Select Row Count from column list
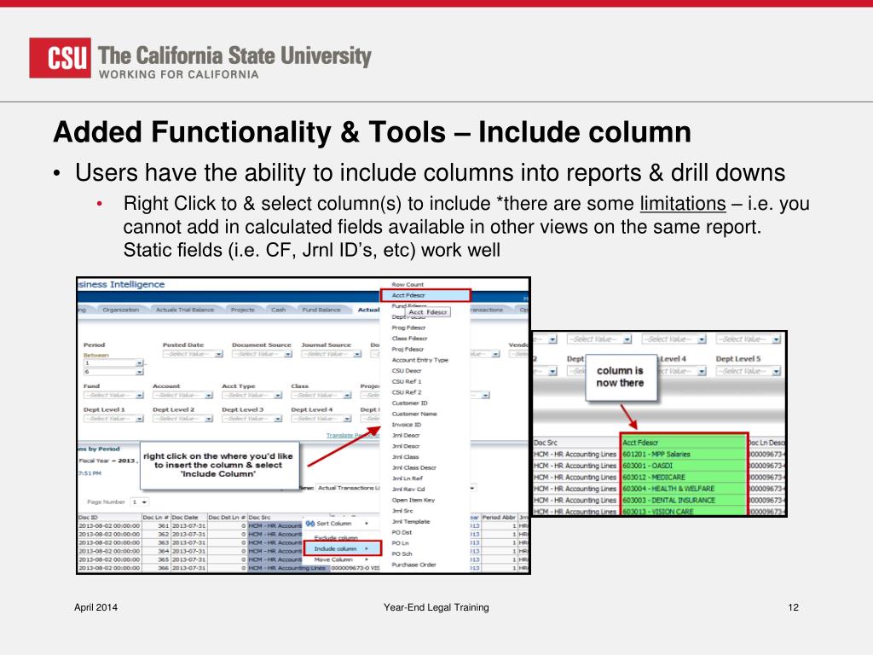The image size is (873, 655). coord(408,285)
